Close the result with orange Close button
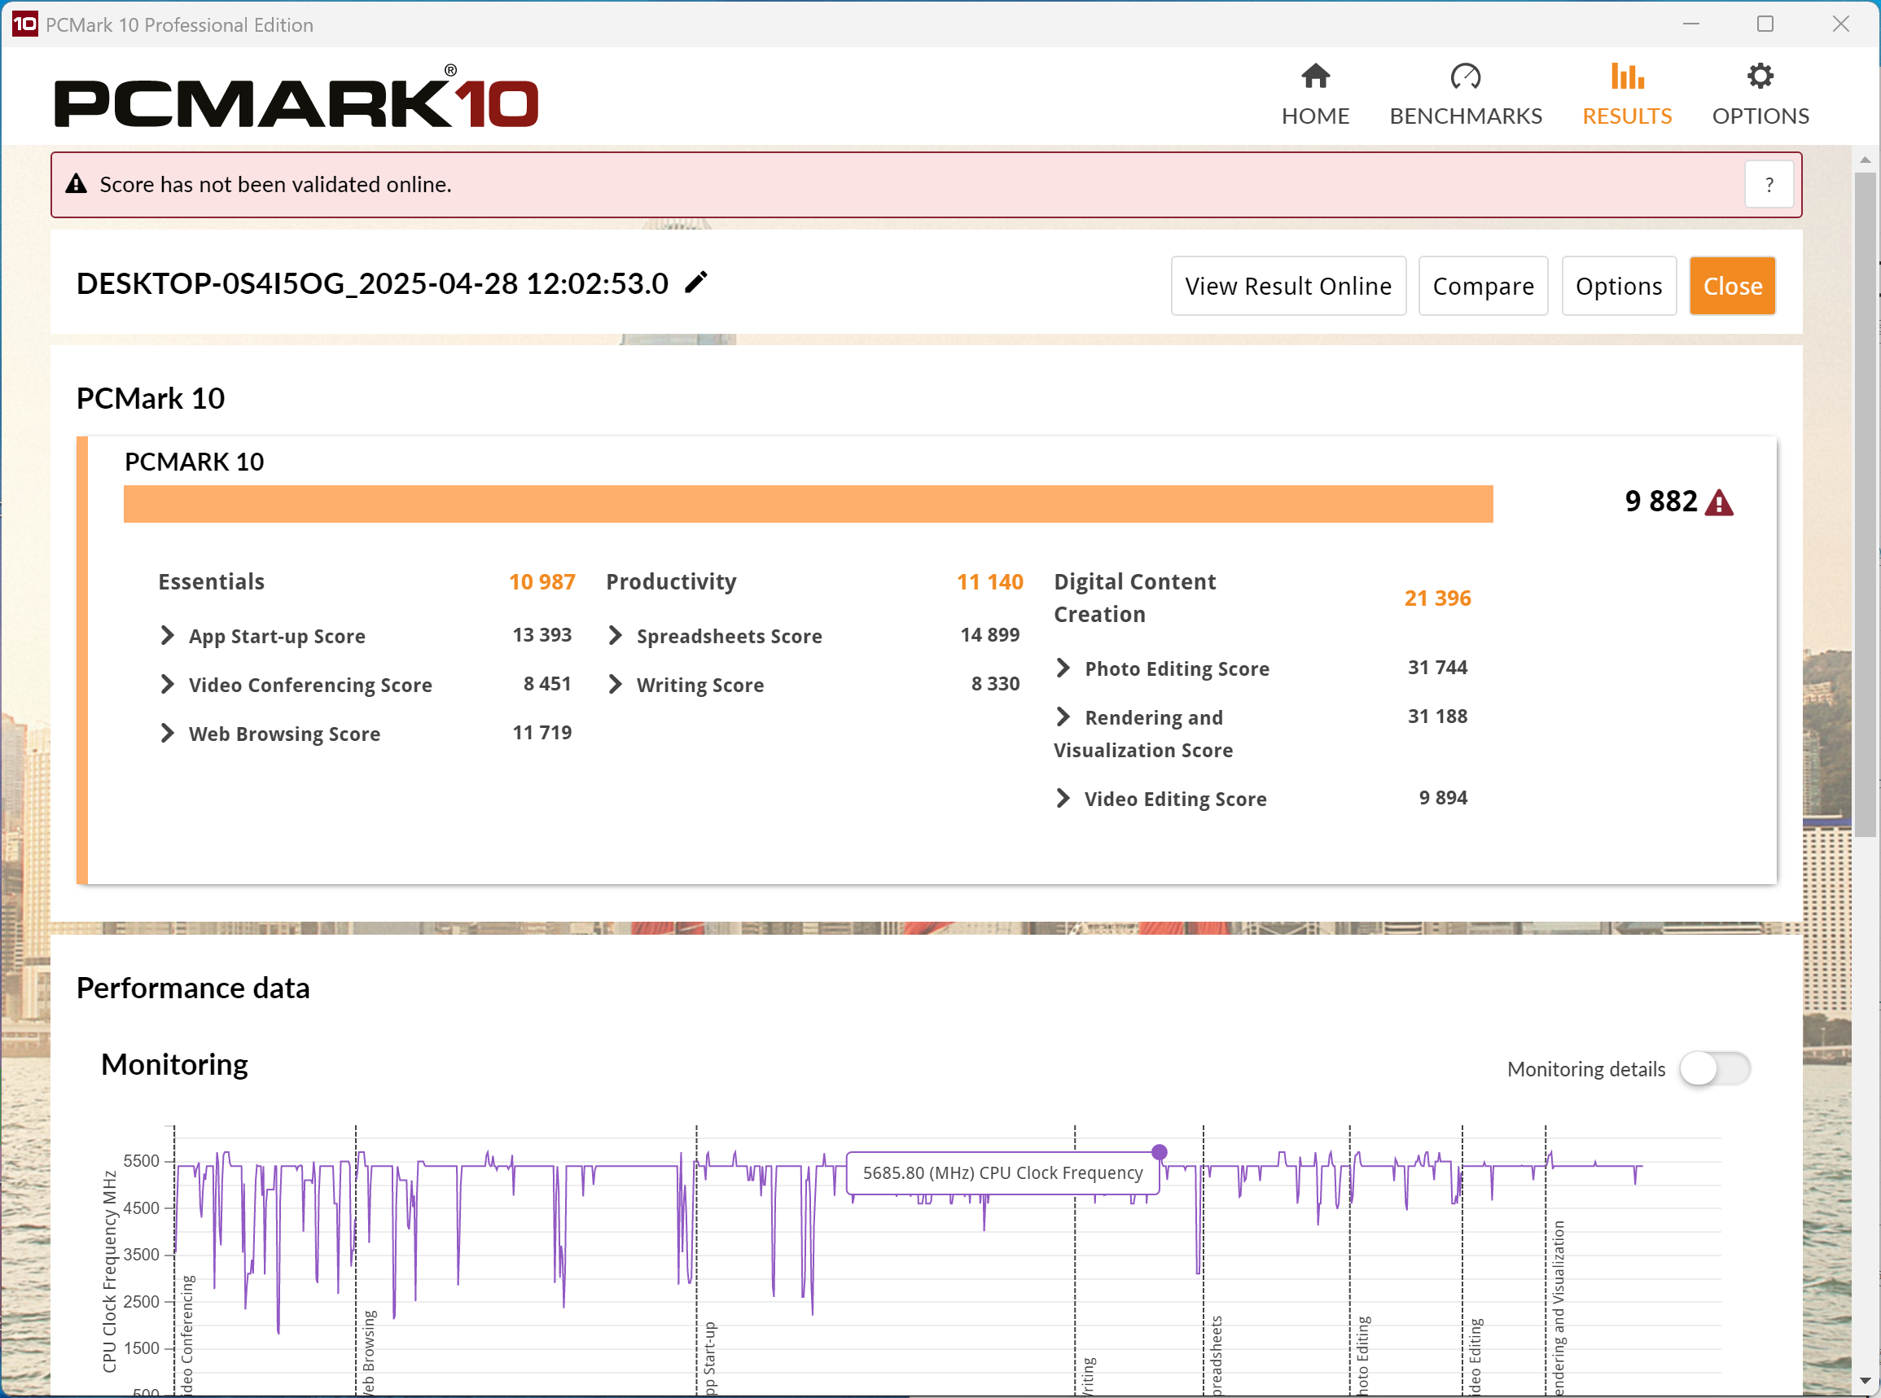The height and width of the screenshot is (1398, 1881). tap(1732, 286)
